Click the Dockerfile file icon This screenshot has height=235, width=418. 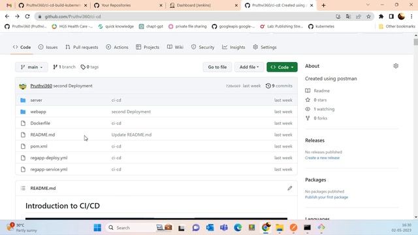point(23,123)
